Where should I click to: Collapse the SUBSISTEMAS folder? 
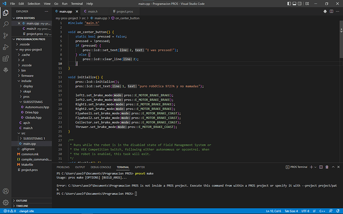pyautogui.click(x=33, y=102)
